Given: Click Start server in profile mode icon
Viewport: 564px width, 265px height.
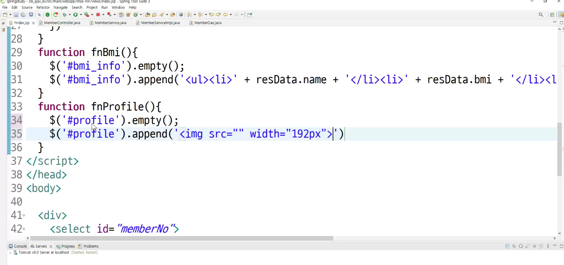Looking at the screenshot, I should (528, 246).
